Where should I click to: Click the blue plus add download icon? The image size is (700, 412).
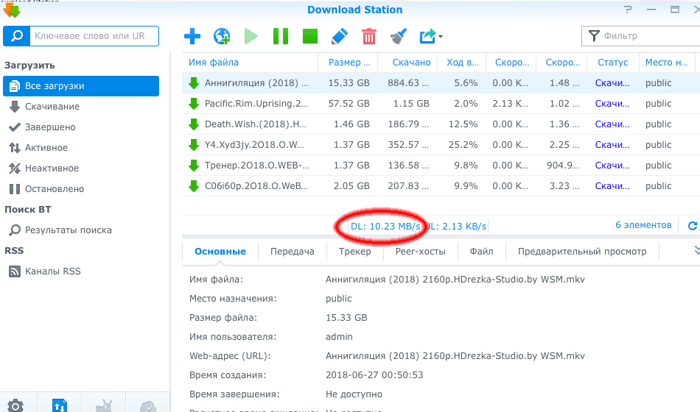192,36
